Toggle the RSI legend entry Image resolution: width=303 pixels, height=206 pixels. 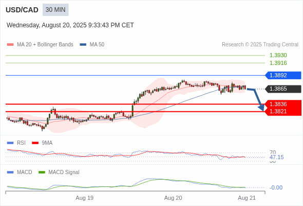(16, 143)
